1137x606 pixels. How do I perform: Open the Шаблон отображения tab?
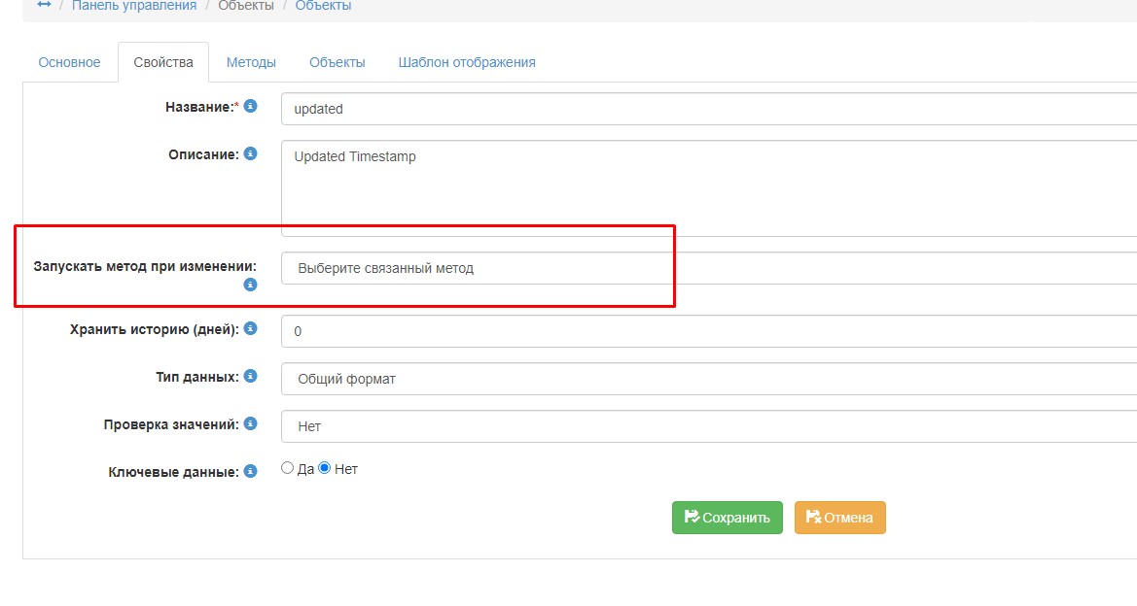click(x=466, y=61)
